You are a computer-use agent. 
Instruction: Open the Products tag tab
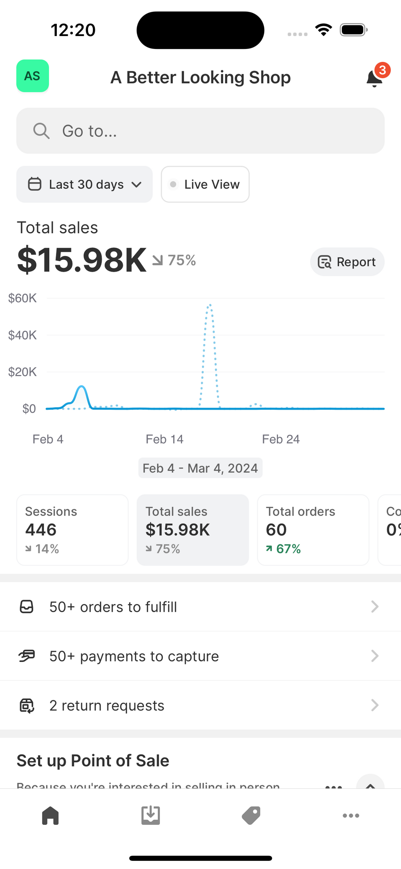251,816
